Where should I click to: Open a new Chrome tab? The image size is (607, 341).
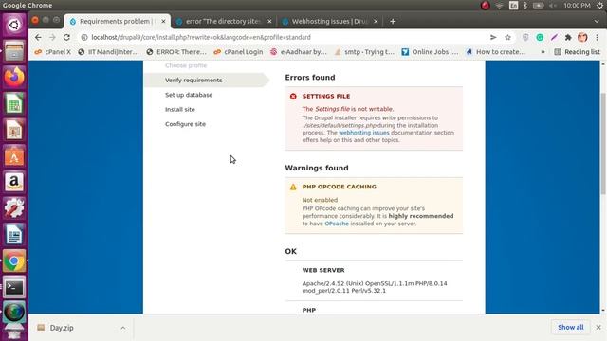[393, 21]
